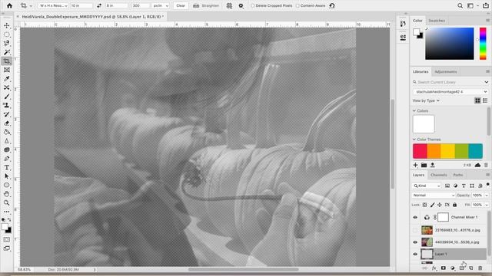This screenshot has width=492, height=276.
Task: Click the hue spectrum slider
Action: [483, 44]
